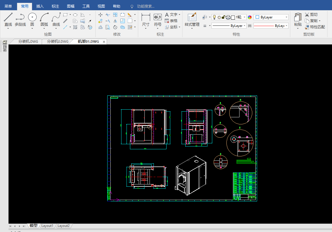Toggle layer lock icon
This screenshot has width=332, height=232.
pyautogui.click(x=224, y=17)
